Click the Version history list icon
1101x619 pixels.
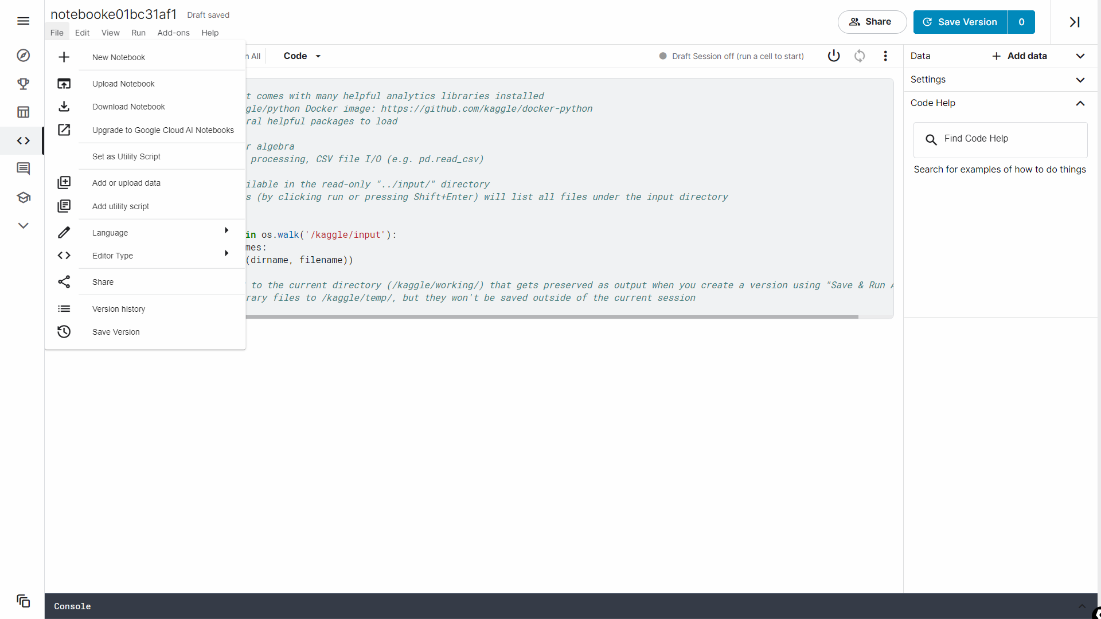pos(64,309)
